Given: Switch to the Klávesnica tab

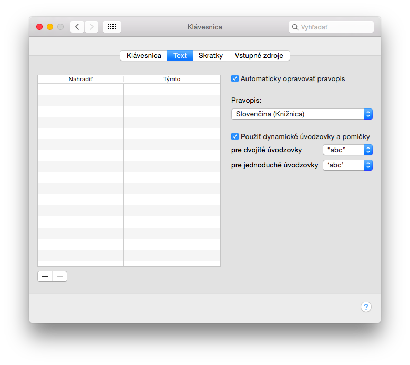Looking at the screenshot, I should (x=144, y=55).
